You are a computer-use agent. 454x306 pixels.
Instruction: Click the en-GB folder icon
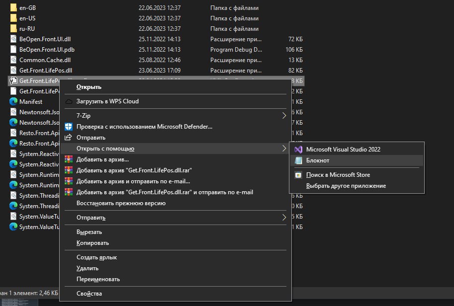click(x=13, y=8)
